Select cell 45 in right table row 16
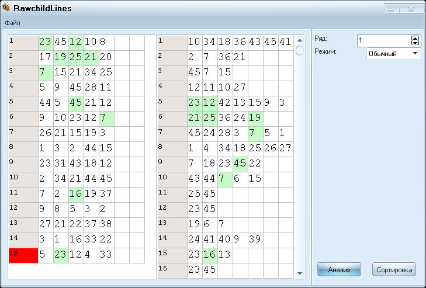This screenshot has height=288, width=426. (210, 271)
